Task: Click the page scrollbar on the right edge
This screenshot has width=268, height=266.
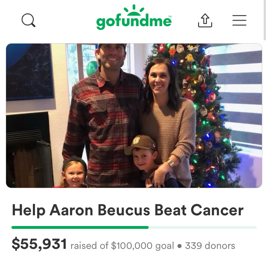Action: pyautogui.click(x=265, y=20)
